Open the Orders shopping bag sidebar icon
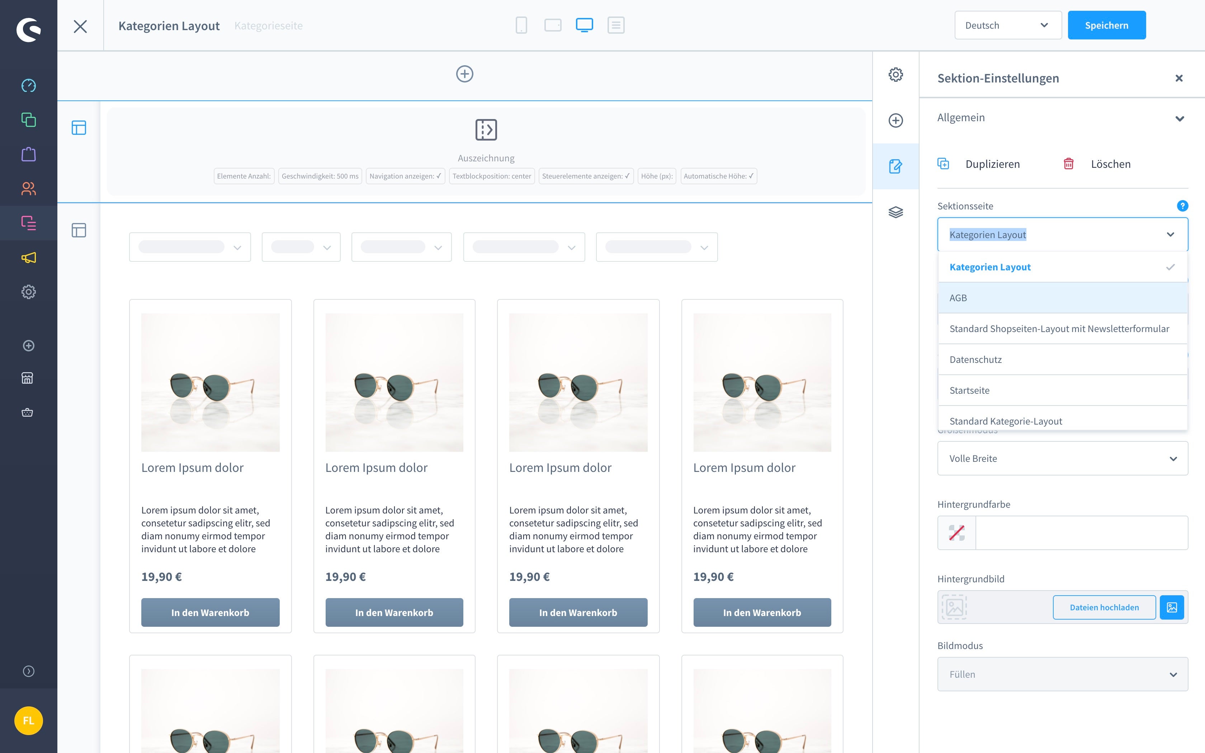1205x753 pixels. 28,155
